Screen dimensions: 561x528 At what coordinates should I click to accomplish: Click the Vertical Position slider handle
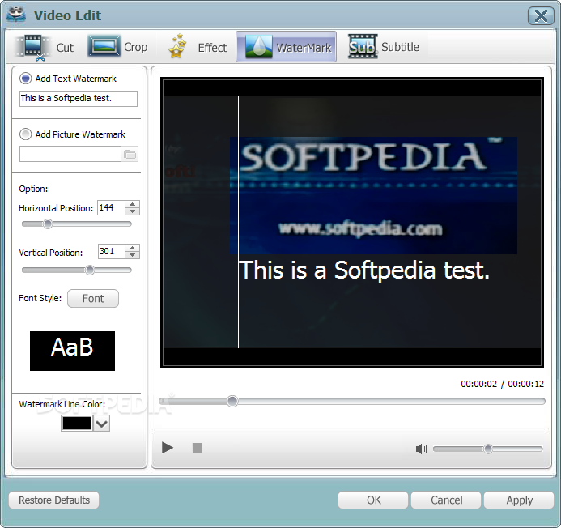click(90, 270)
